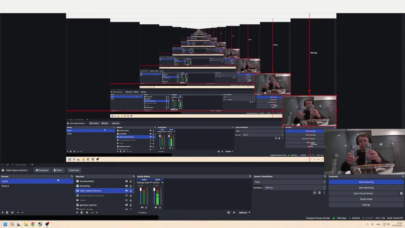Screen dimensions: 405x228
Task: Mute Mic/Aux with the speaker icon
Action: click(156, 207)
